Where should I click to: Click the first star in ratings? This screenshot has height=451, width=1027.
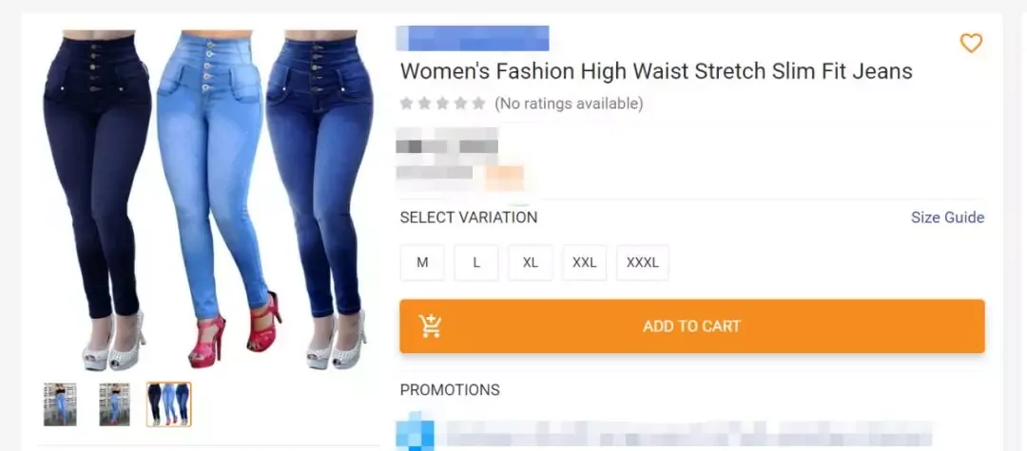click(x=406, y=103)
